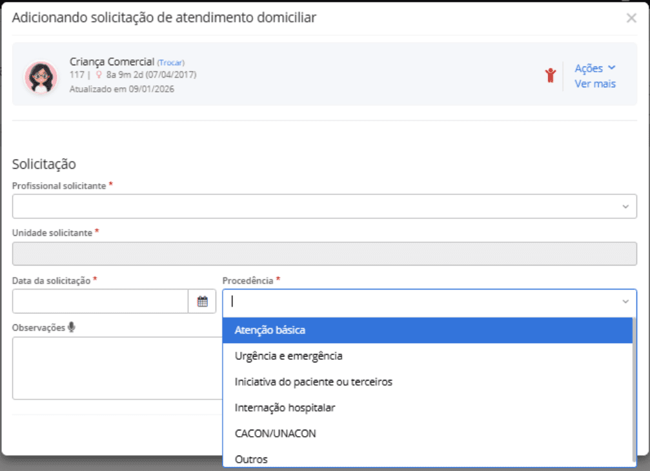
Task: Click the red child alert icon
Action: coord(549,75)
